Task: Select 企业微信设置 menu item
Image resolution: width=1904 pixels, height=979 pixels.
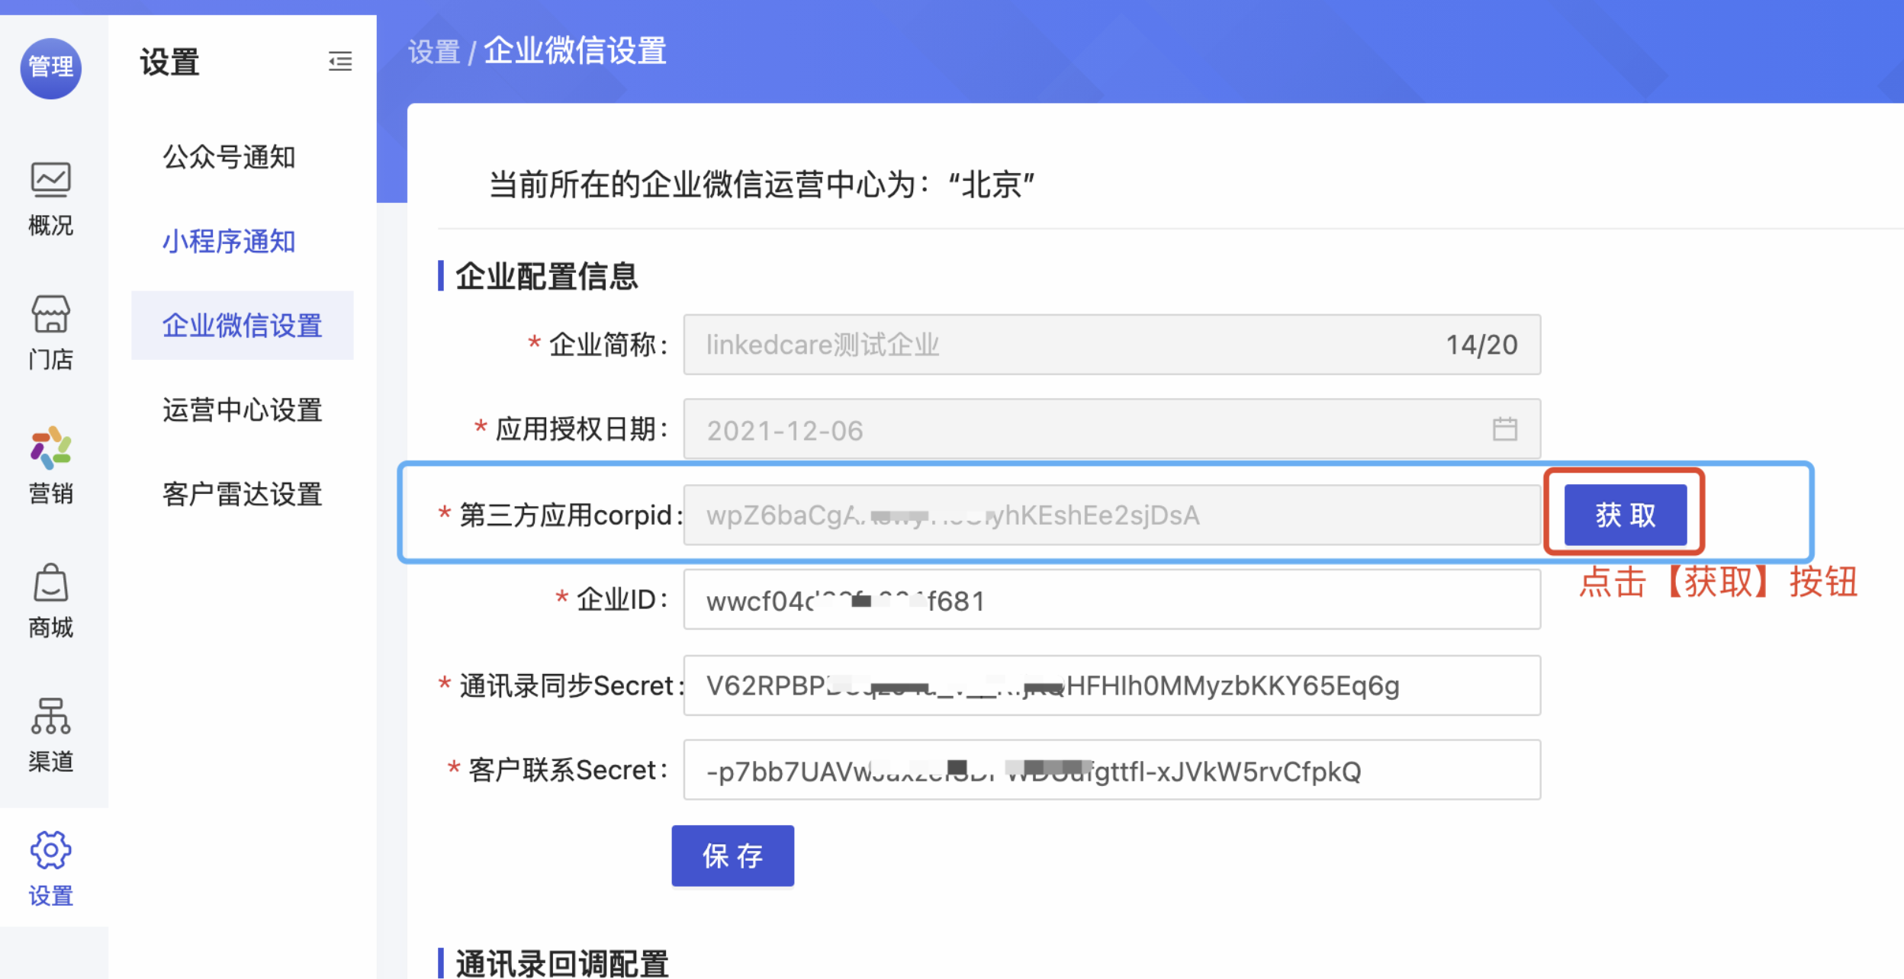Action: (243, 326)
